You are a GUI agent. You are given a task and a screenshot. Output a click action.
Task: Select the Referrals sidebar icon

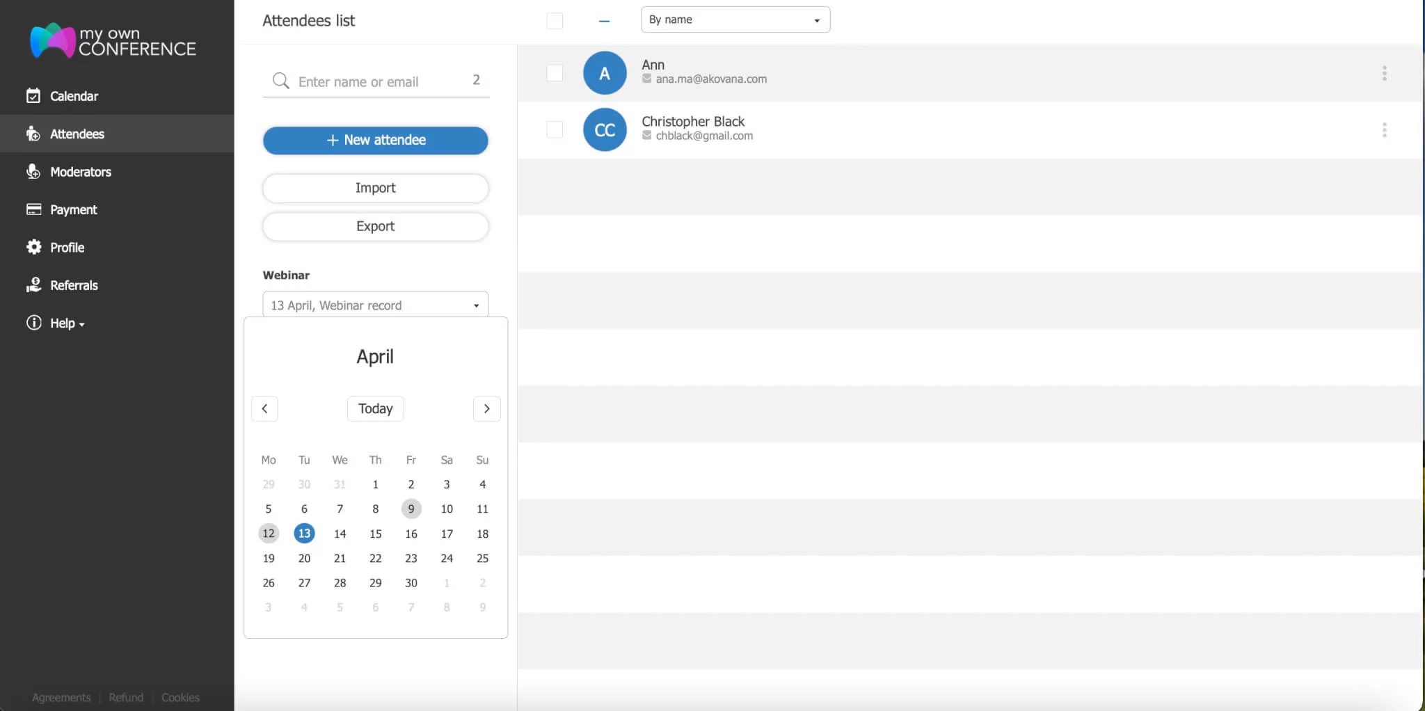pos(33,285)
